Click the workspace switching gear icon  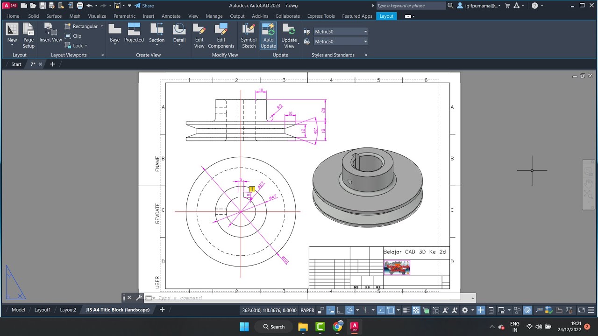coord(465,310)
